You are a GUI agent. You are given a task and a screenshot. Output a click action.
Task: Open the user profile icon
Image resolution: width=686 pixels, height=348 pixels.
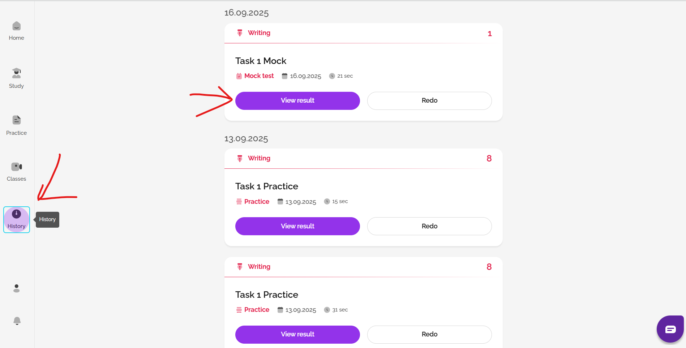[x=16, y=288]
